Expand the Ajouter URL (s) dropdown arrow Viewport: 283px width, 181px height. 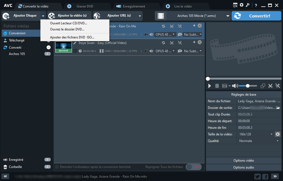coord(140,16)
